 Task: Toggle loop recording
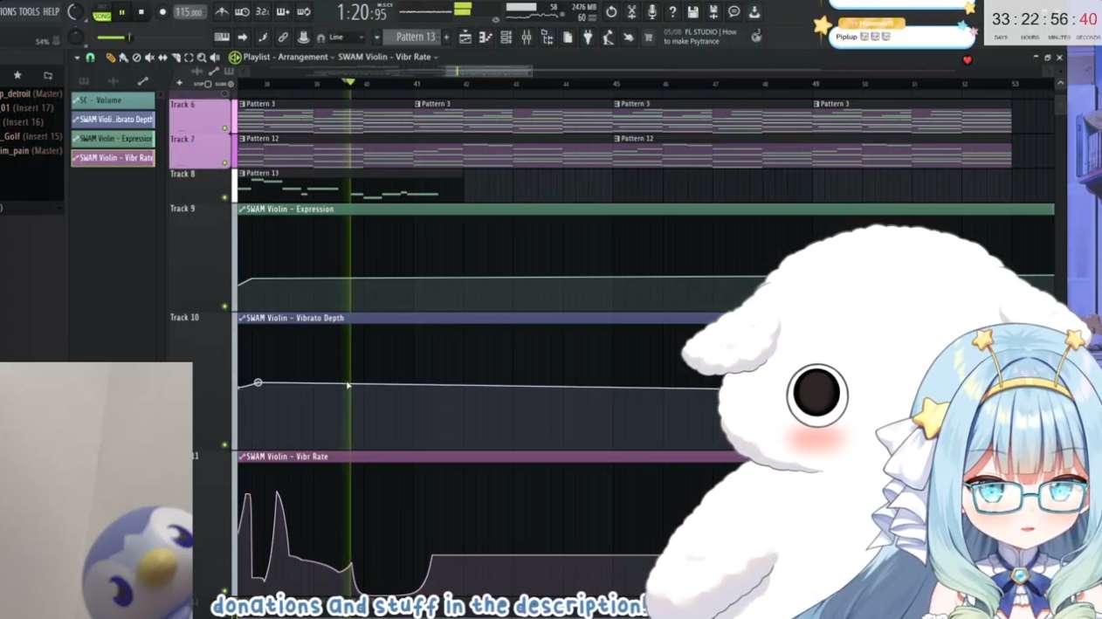[x=303, y=12]
